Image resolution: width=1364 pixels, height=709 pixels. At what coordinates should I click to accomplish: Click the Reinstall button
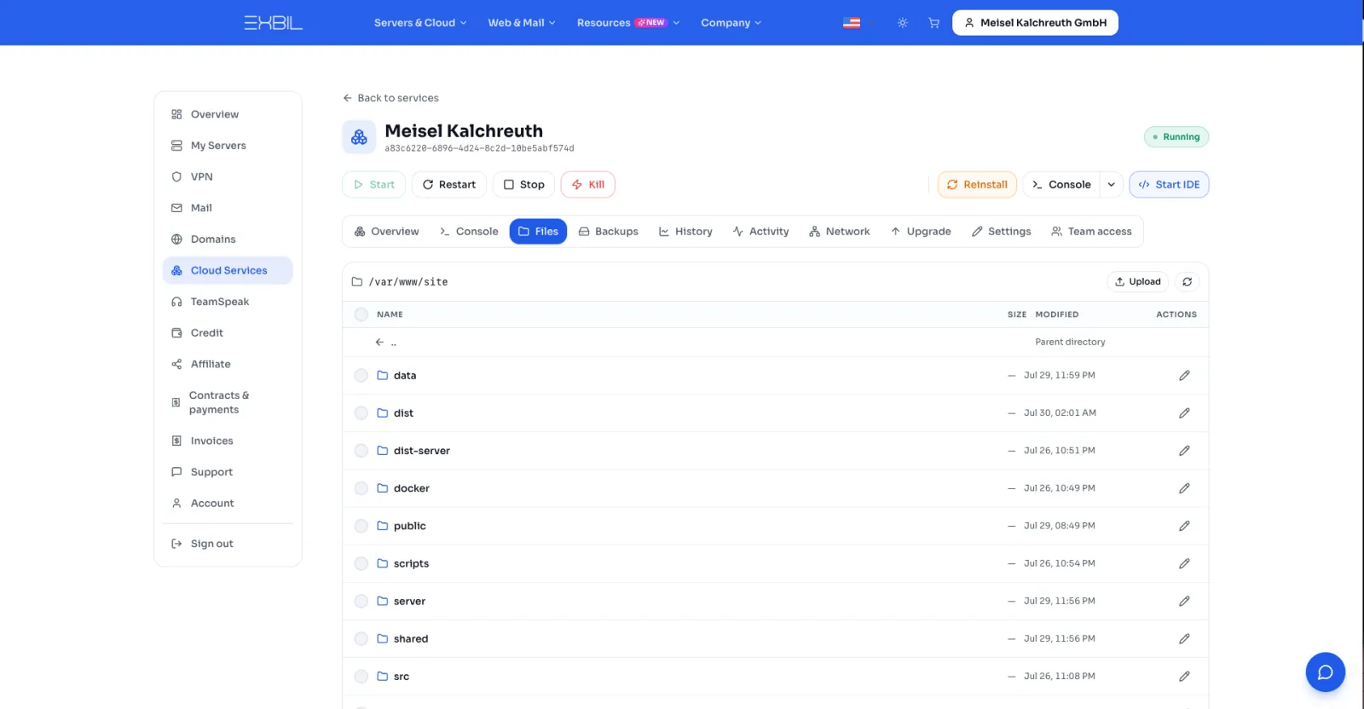(x=977, y=185)
